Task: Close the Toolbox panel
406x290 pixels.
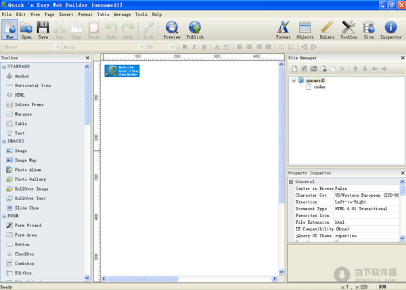Action: (87, 57)
